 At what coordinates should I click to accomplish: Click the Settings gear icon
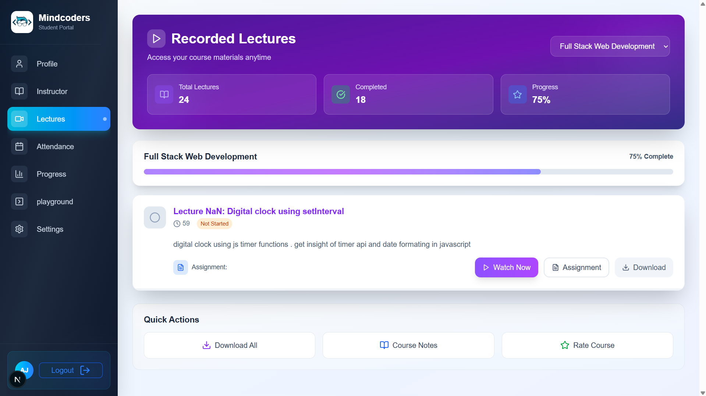tap(19, 229)
